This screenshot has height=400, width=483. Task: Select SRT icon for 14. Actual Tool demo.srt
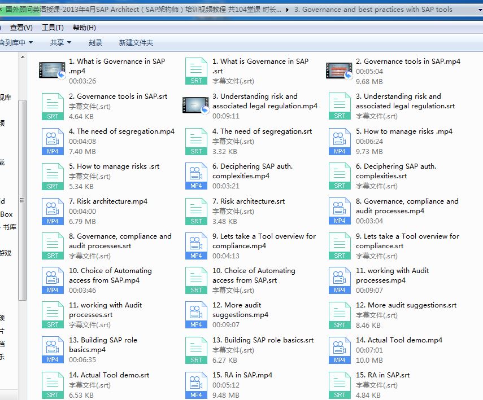click(x=53, y=385)
